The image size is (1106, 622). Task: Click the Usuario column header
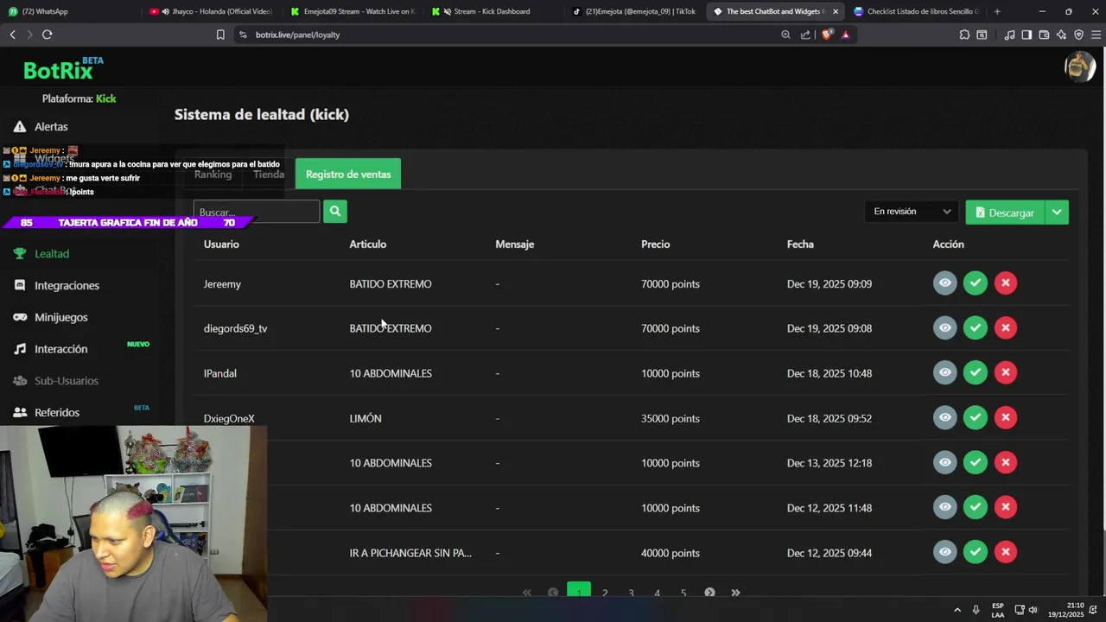221,244
